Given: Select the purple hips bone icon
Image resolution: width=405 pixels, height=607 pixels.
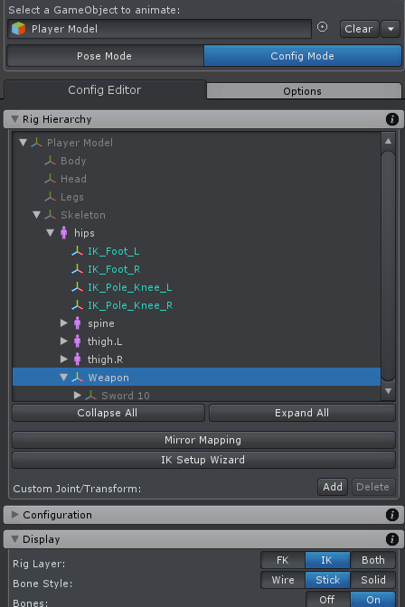Looking at the screenshot, I should tap(64, 233).
